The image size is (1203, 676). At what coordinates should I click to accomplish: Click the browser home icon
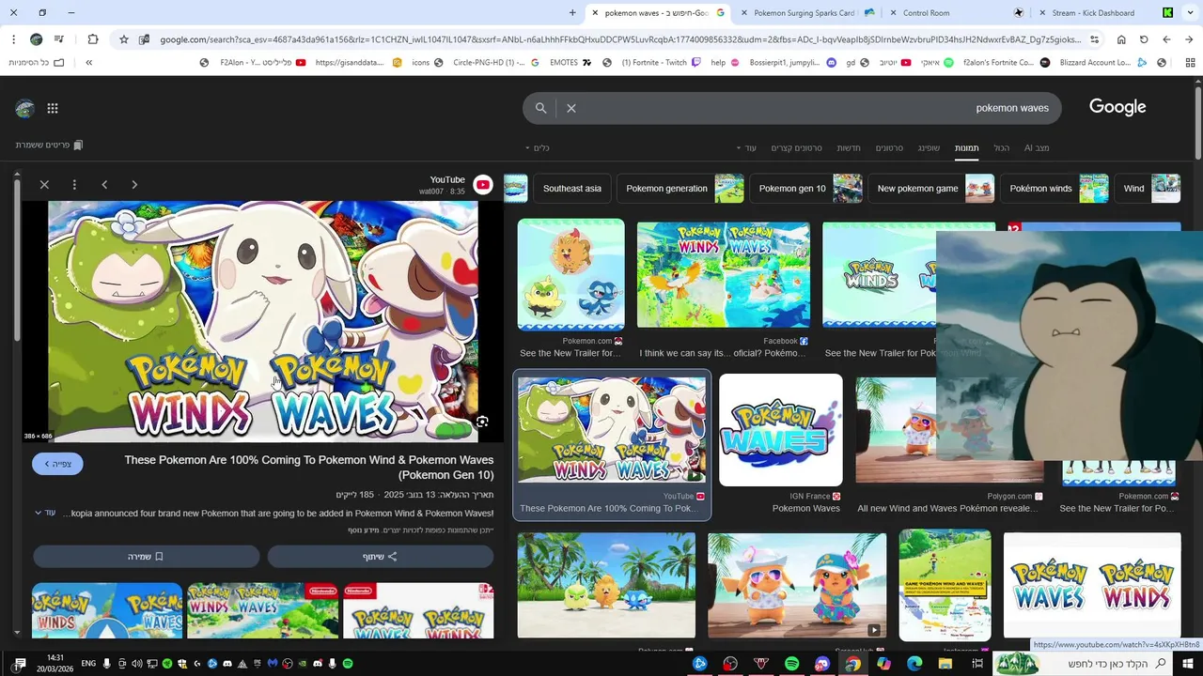tap(1121, 39)
